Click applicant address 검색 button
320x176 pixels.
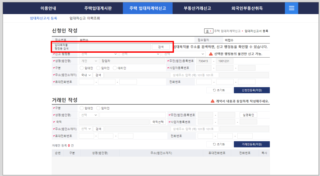tap(98, 75)
